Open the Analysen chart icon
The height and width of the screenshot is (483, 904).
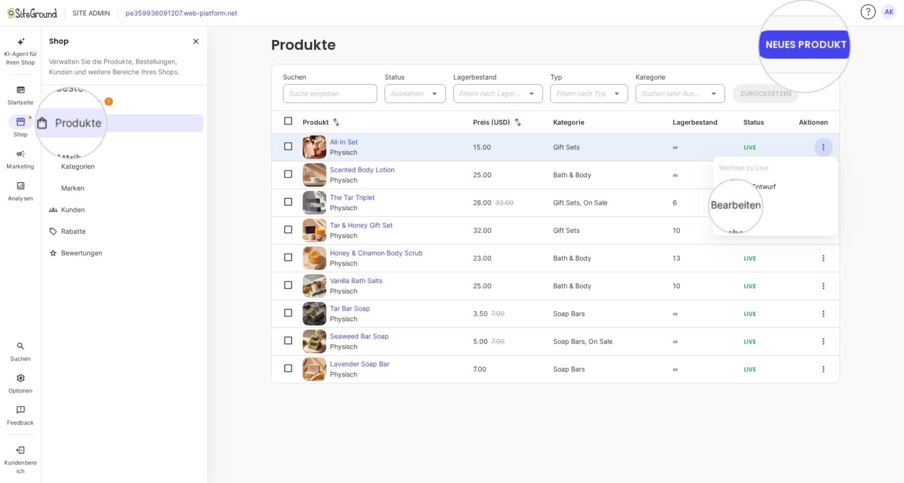[20, 186]
